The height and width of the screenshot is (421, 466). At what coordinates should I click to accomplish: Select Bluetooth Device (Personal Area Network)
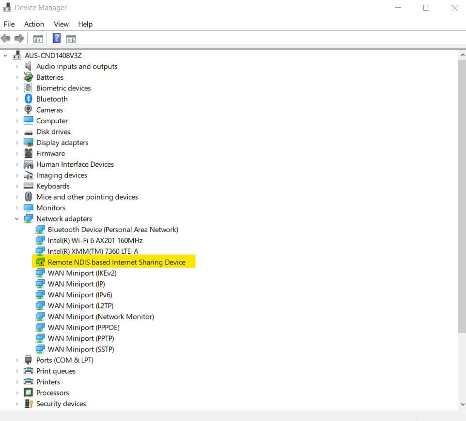point(113,230)
